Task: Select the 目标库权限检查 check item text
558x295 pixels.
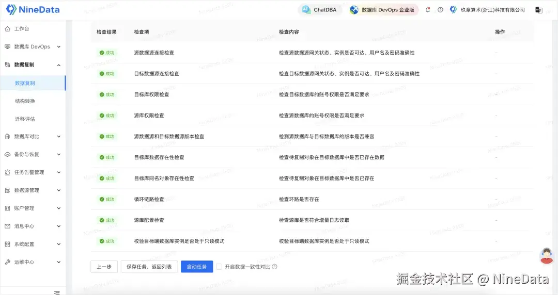Action: tap(151, 94)
